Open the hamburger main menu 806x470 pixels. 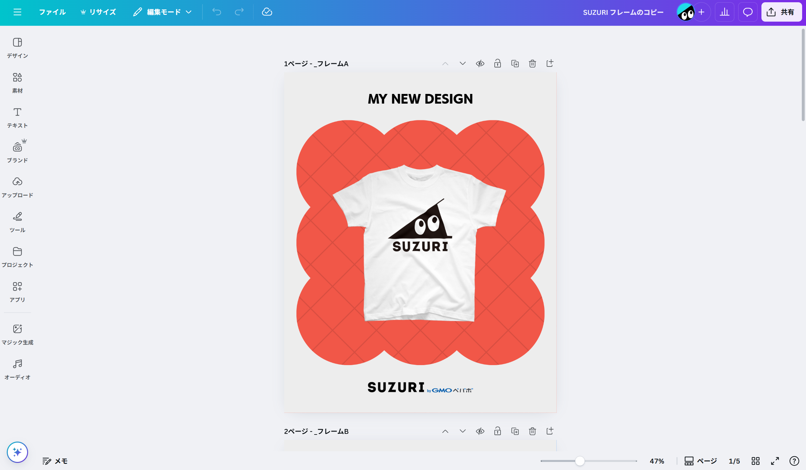[x=17, y=12]
